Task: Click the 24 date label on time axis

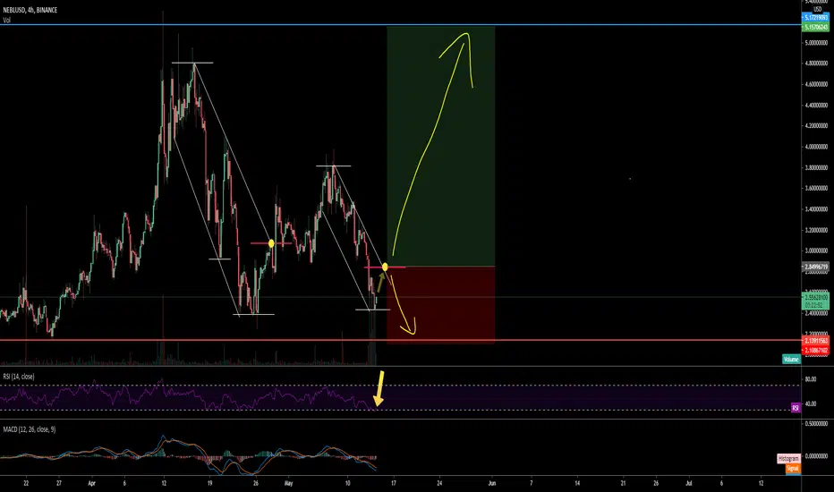Action: [439, 483]
